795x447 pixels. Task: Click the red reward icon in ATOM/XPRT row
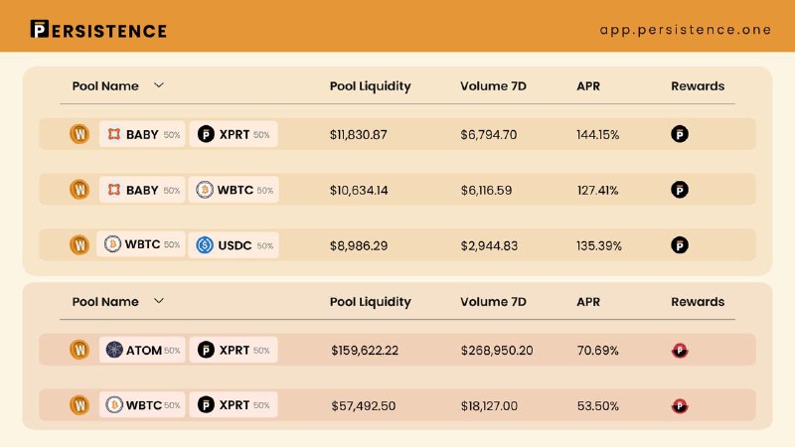680,351
